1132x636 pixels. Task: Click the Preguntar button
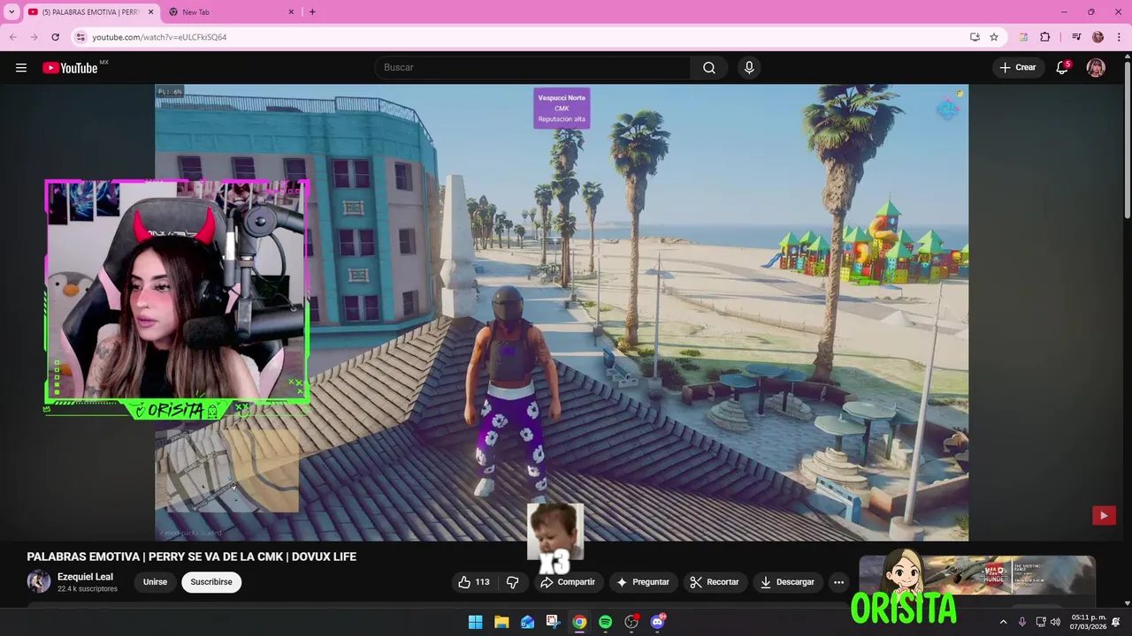click(643, 582)
